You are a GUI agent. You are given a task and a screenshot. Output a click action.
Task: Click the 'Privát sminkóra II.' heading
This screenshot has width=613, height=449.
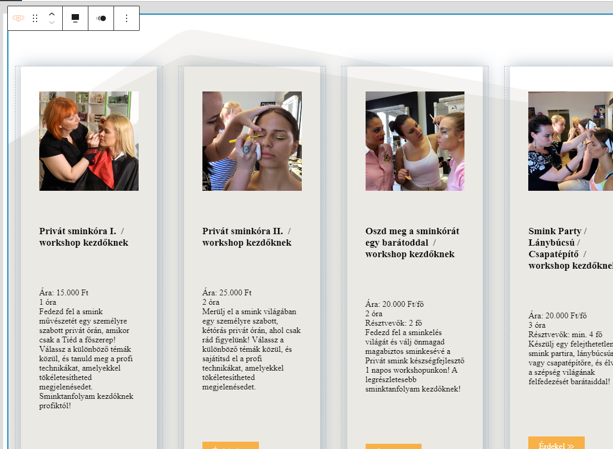click(x=247, y=237)
